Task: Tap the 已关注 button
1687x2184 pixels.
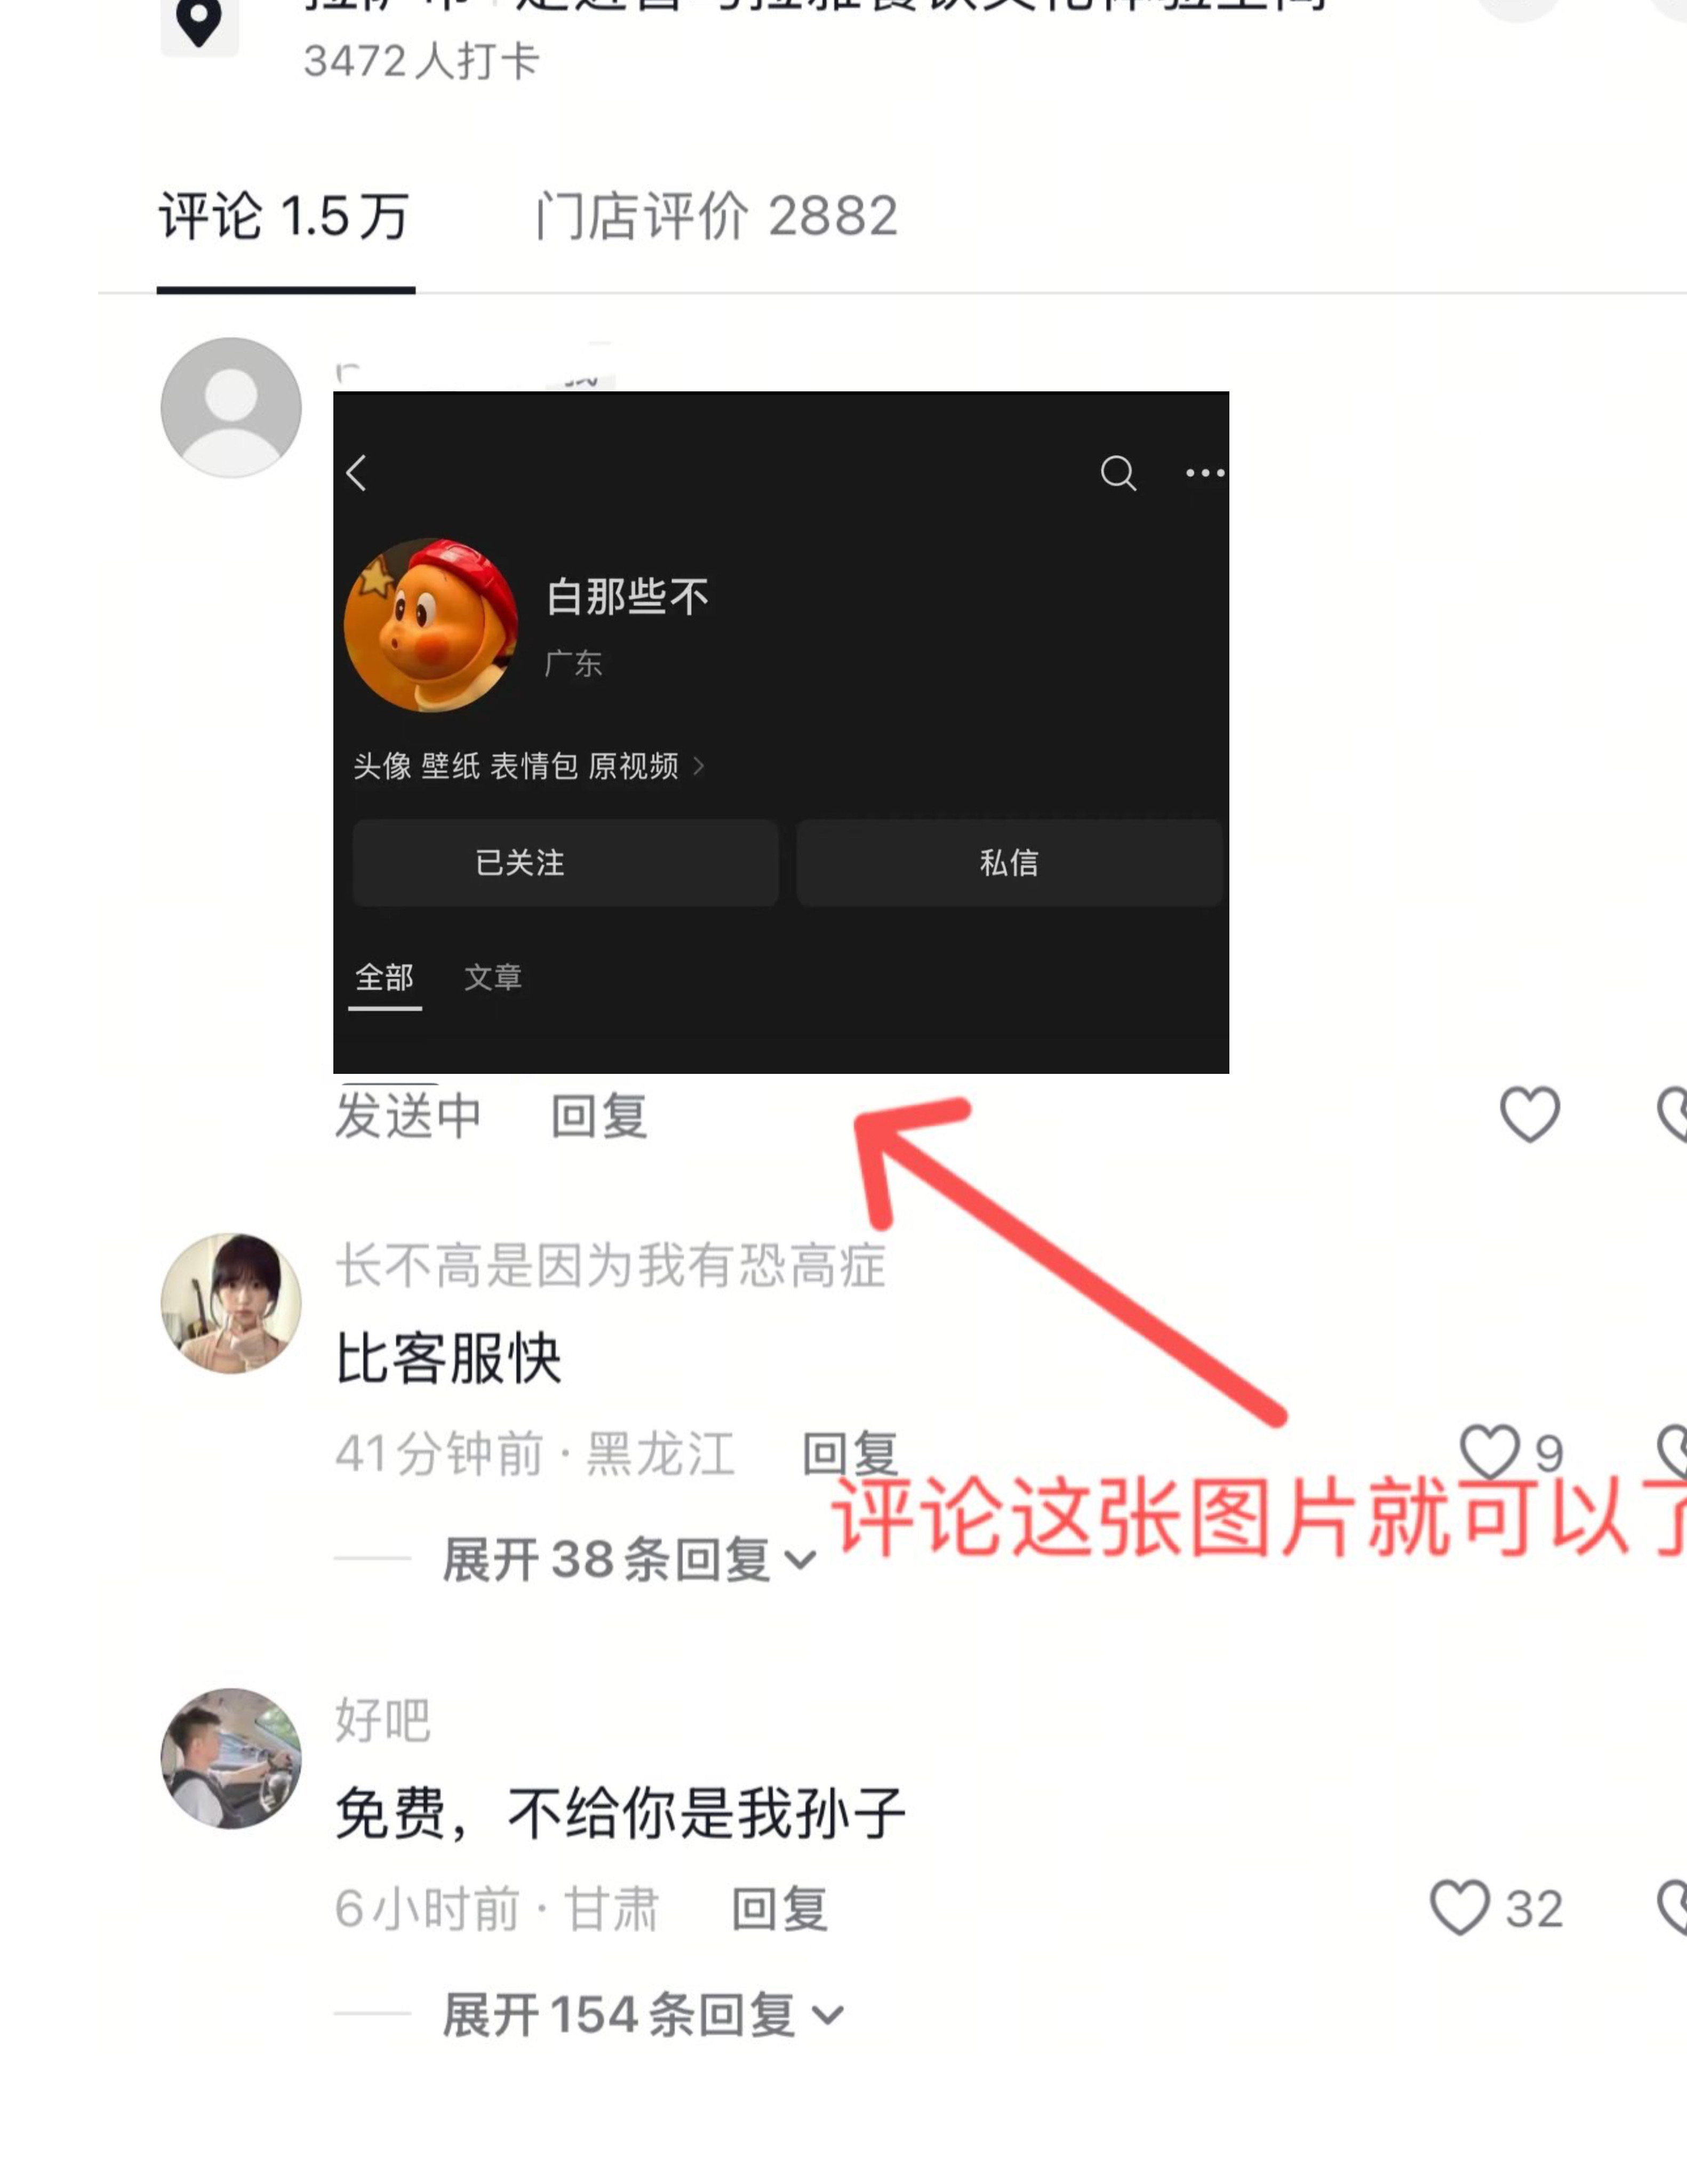Action: point(565,863)
